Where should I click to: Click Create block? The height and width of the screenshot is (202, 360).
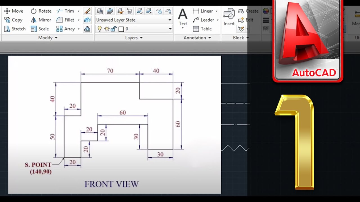tap(248, 11)
